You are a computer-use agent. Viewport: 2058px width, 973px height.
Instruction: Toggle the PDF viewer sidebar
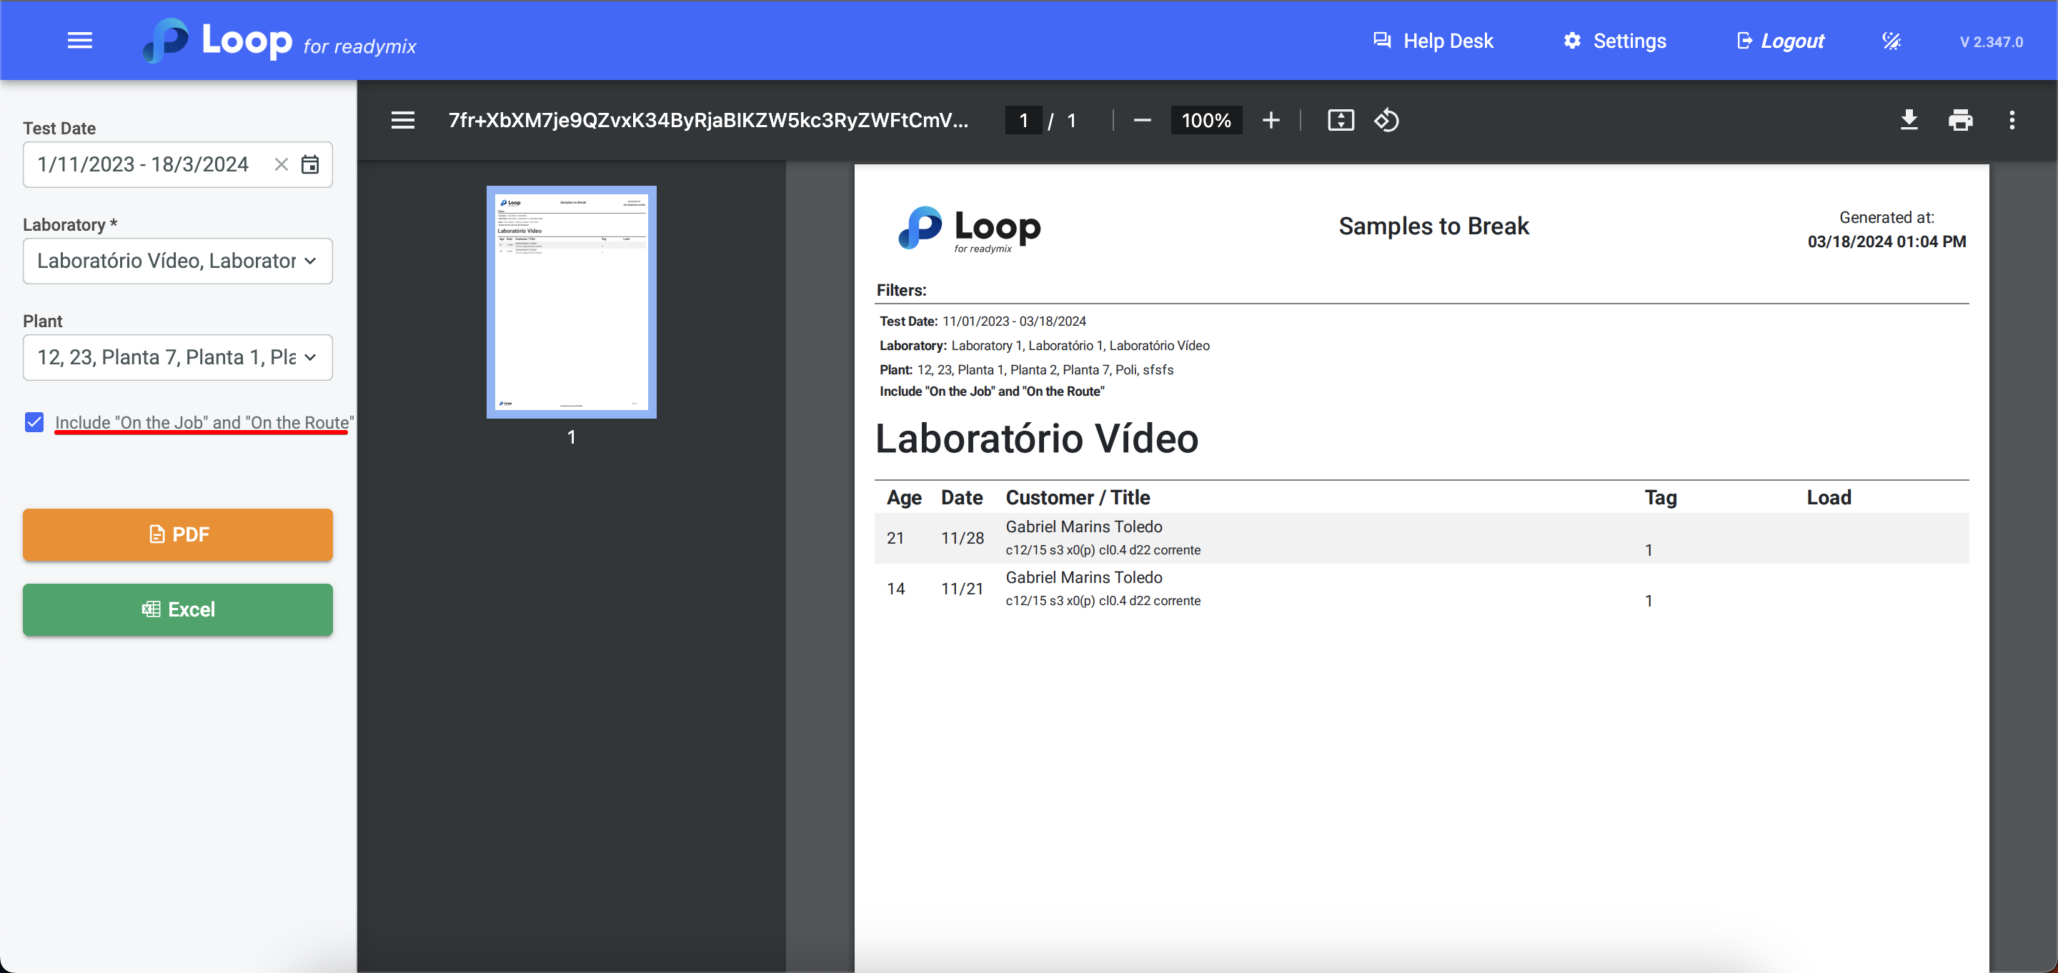(x=402, y=121)
